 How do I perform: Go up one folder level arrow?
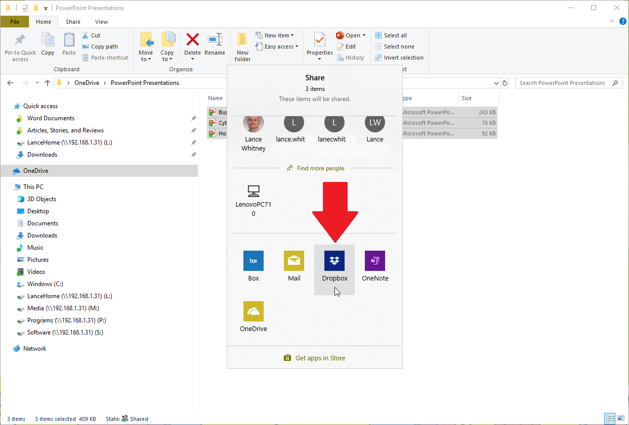(x=48, y=83)
